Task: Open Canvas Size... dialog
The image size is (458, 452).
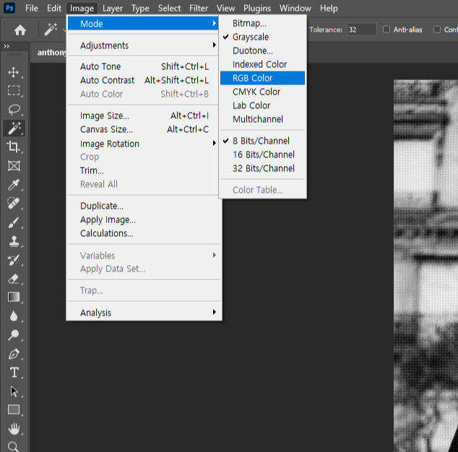Action: (143, 129)
